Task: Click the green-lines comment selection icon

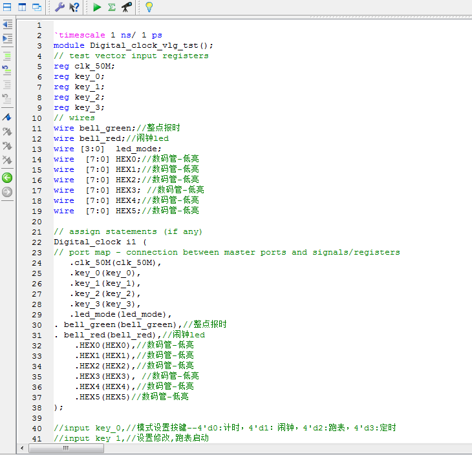Action: point(7,56)
